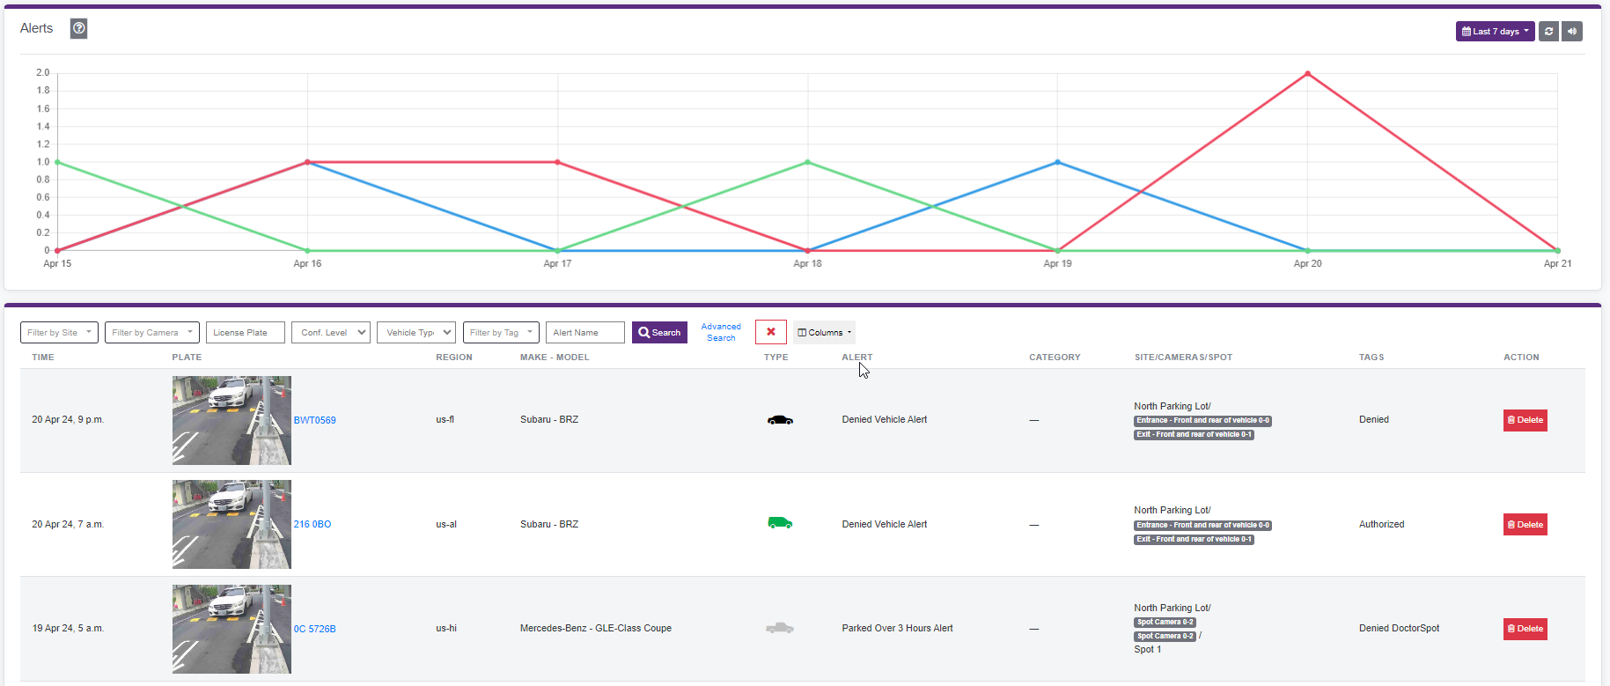Open the vehicle thumbnail for plate 0C 5726B
The width and height of the screenshot is (1610, 686).
pos(232,629)
